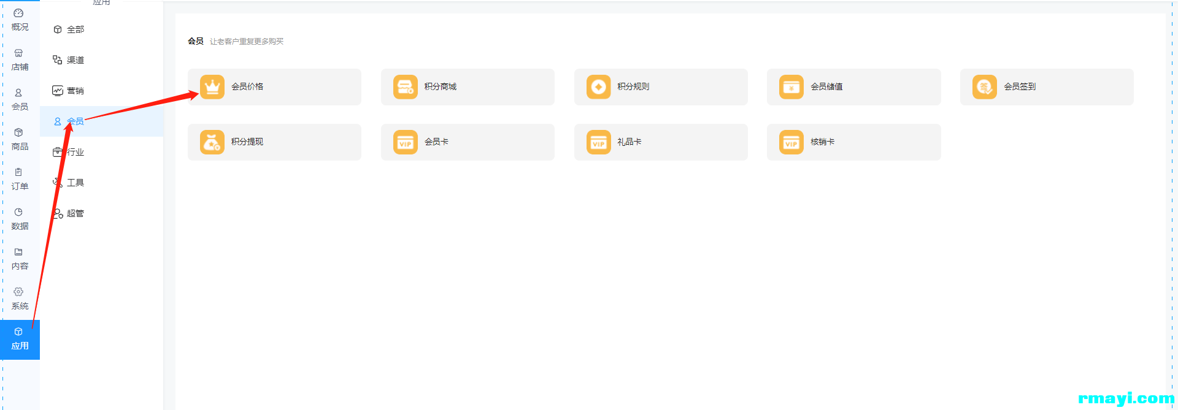The image size is (1178, 410).
Task: Open 营销 category in the submenu
Action: pos(102,91)
